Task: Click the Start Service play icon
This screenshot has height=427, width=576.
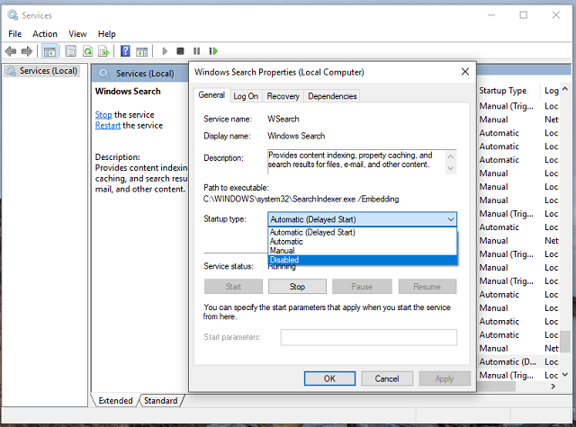Action: 165,51
